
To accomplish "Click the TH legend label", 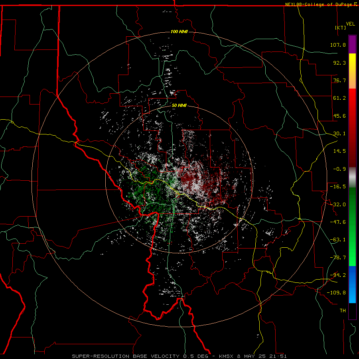I will [343, 310].
